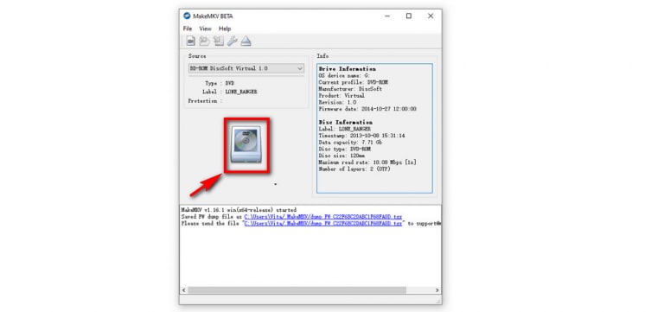The width and height of the screenshot is (664, 312).
Task: Click the log scrollbar's right arrow
Action: 437,290
